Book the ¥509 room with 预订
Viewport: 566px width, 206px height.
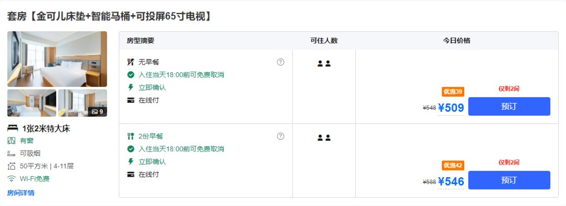pyautogui.click(x=509, y=106)
